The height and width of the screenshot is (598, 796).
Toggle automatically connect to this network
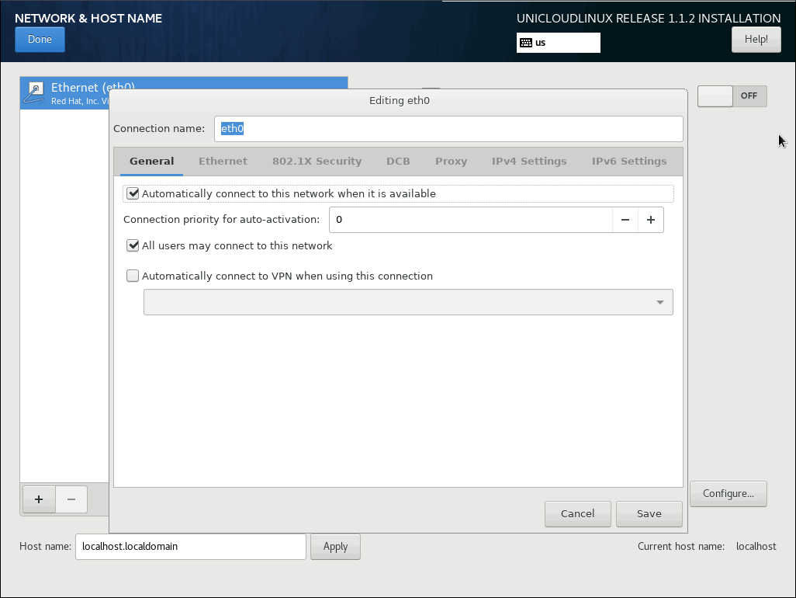pyautogui.click(x=133, y=193)
